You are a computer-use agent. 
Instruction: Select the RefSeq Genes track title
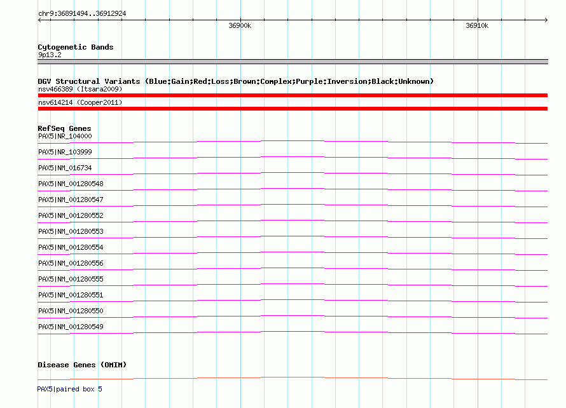[64, 128]
